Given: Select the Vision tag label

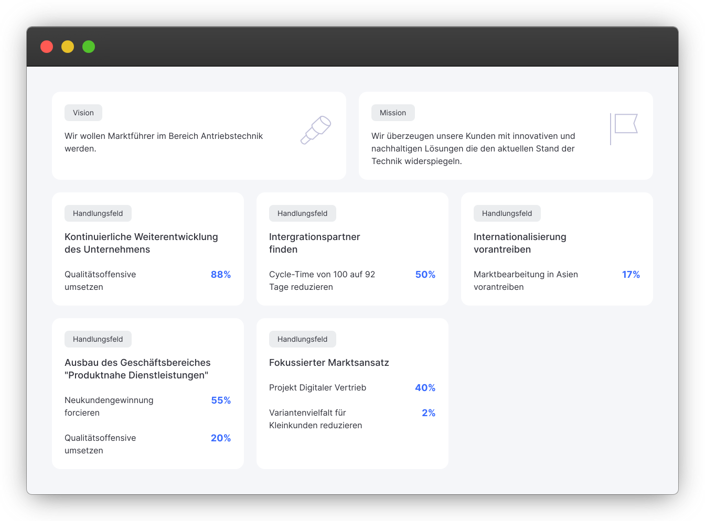Looking at the screenshot, I should tap(83, 113).
